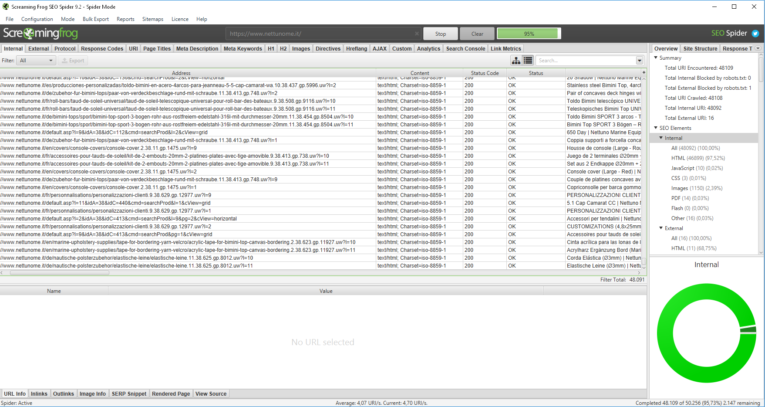Open the Twitter bird icon link

pos(755,34)
